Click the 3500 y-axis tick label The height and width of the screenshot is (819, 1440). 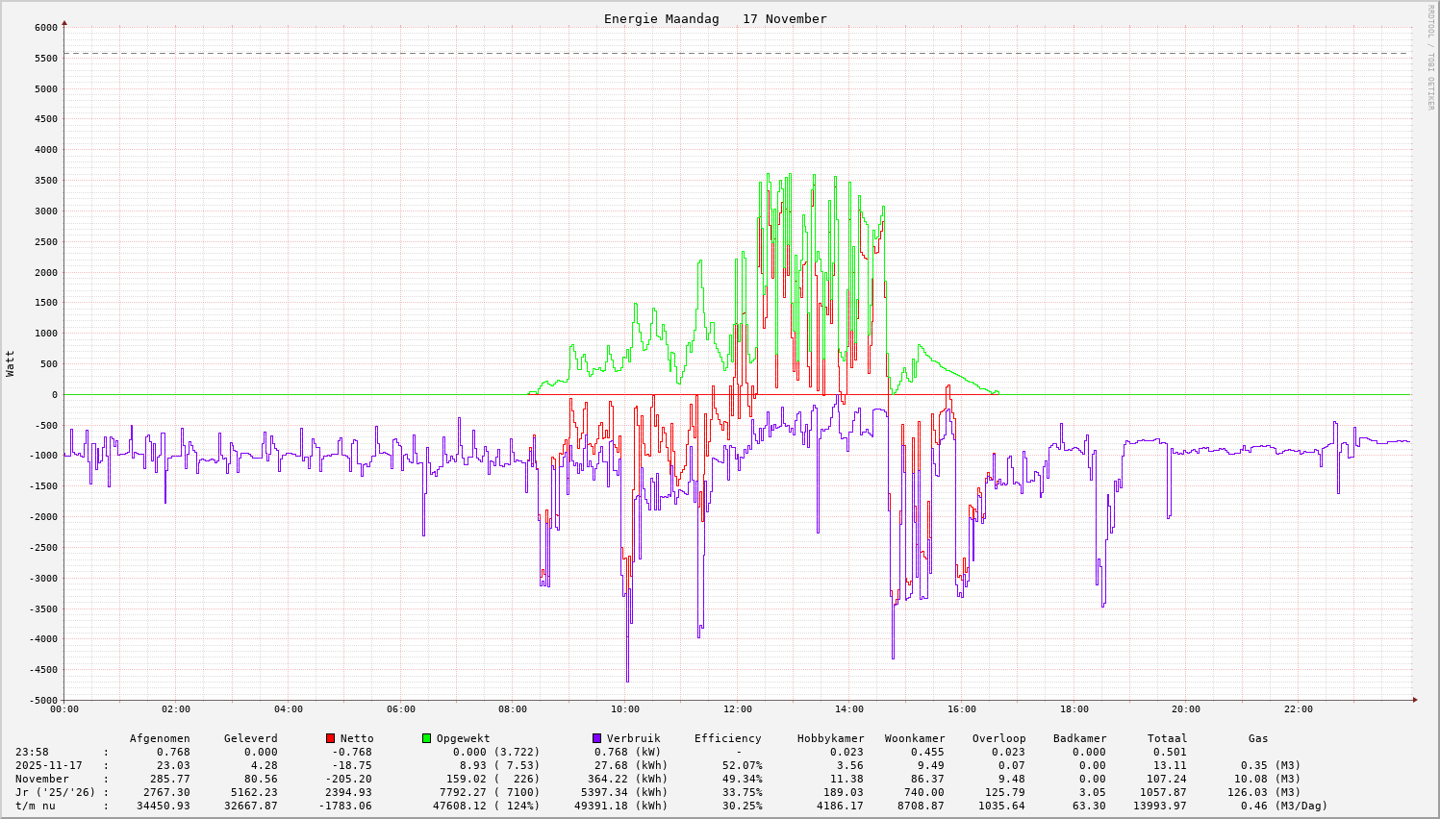pyautogui.click(x=45, y=181)
